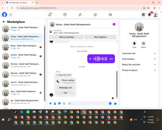The width and height of the screenshot is (162, 130).
Task: Click the voice message waveform
Action: point(100,59)
